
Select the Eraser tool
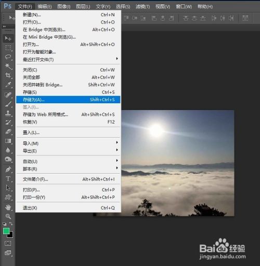8,131
